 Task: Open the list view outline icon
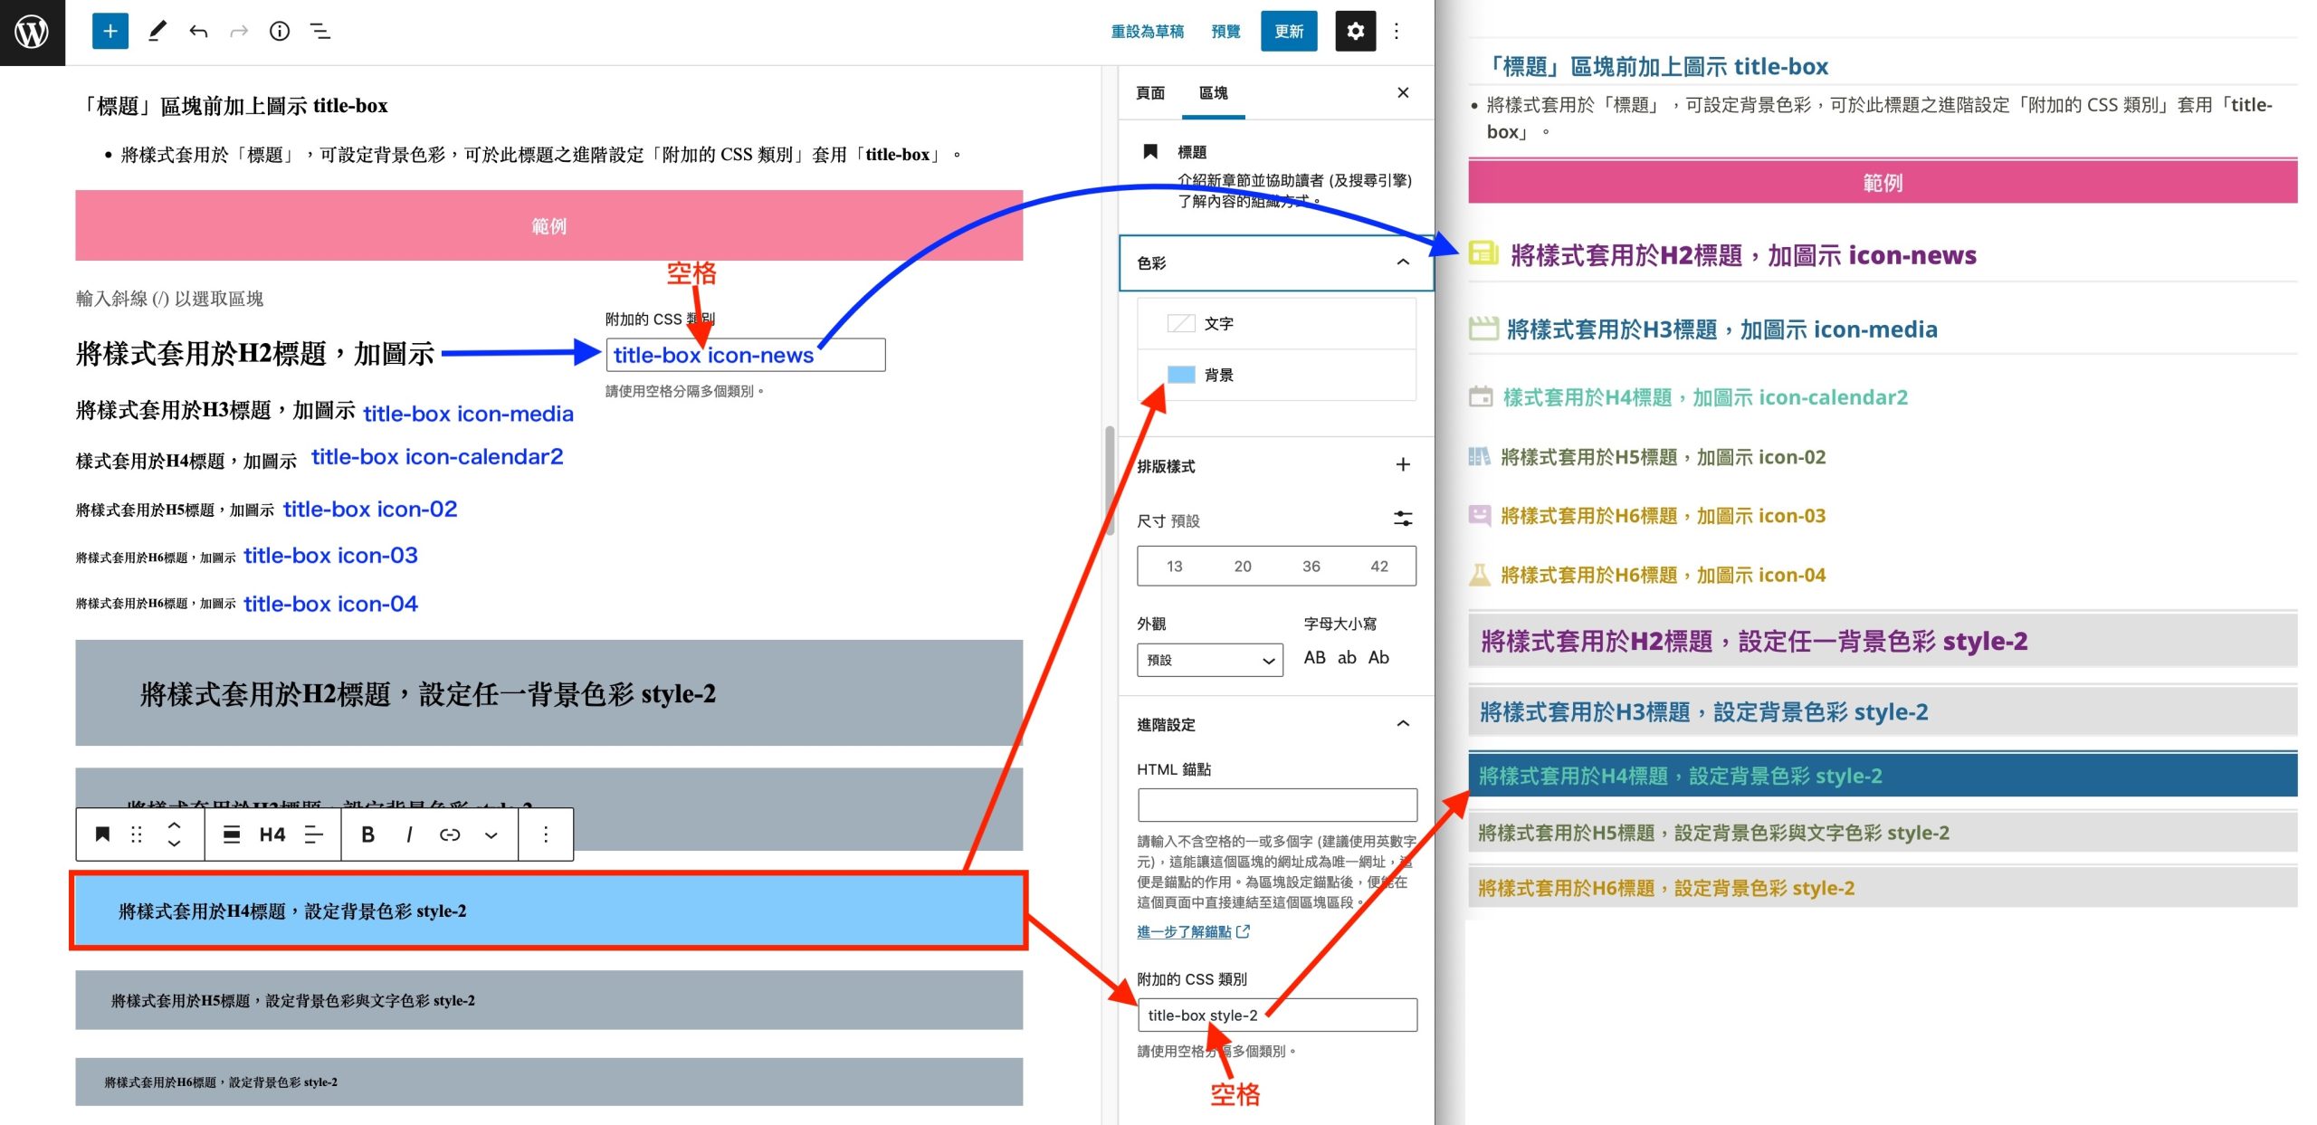[x=320, y=32]
